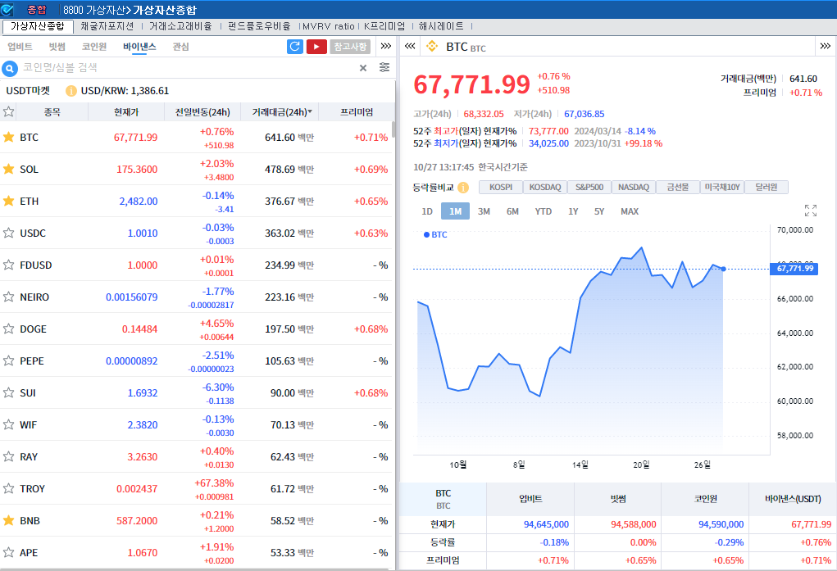
Task: Expand right panel with >>> arrow
Action: point(826,47)
